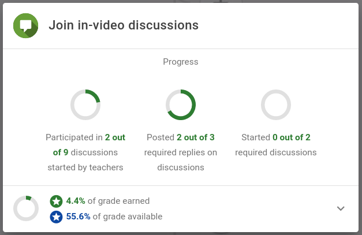The width and height of the screenshot is (362, 235).
Task: Click the blue star grade available icon
Action: (56, 217)
